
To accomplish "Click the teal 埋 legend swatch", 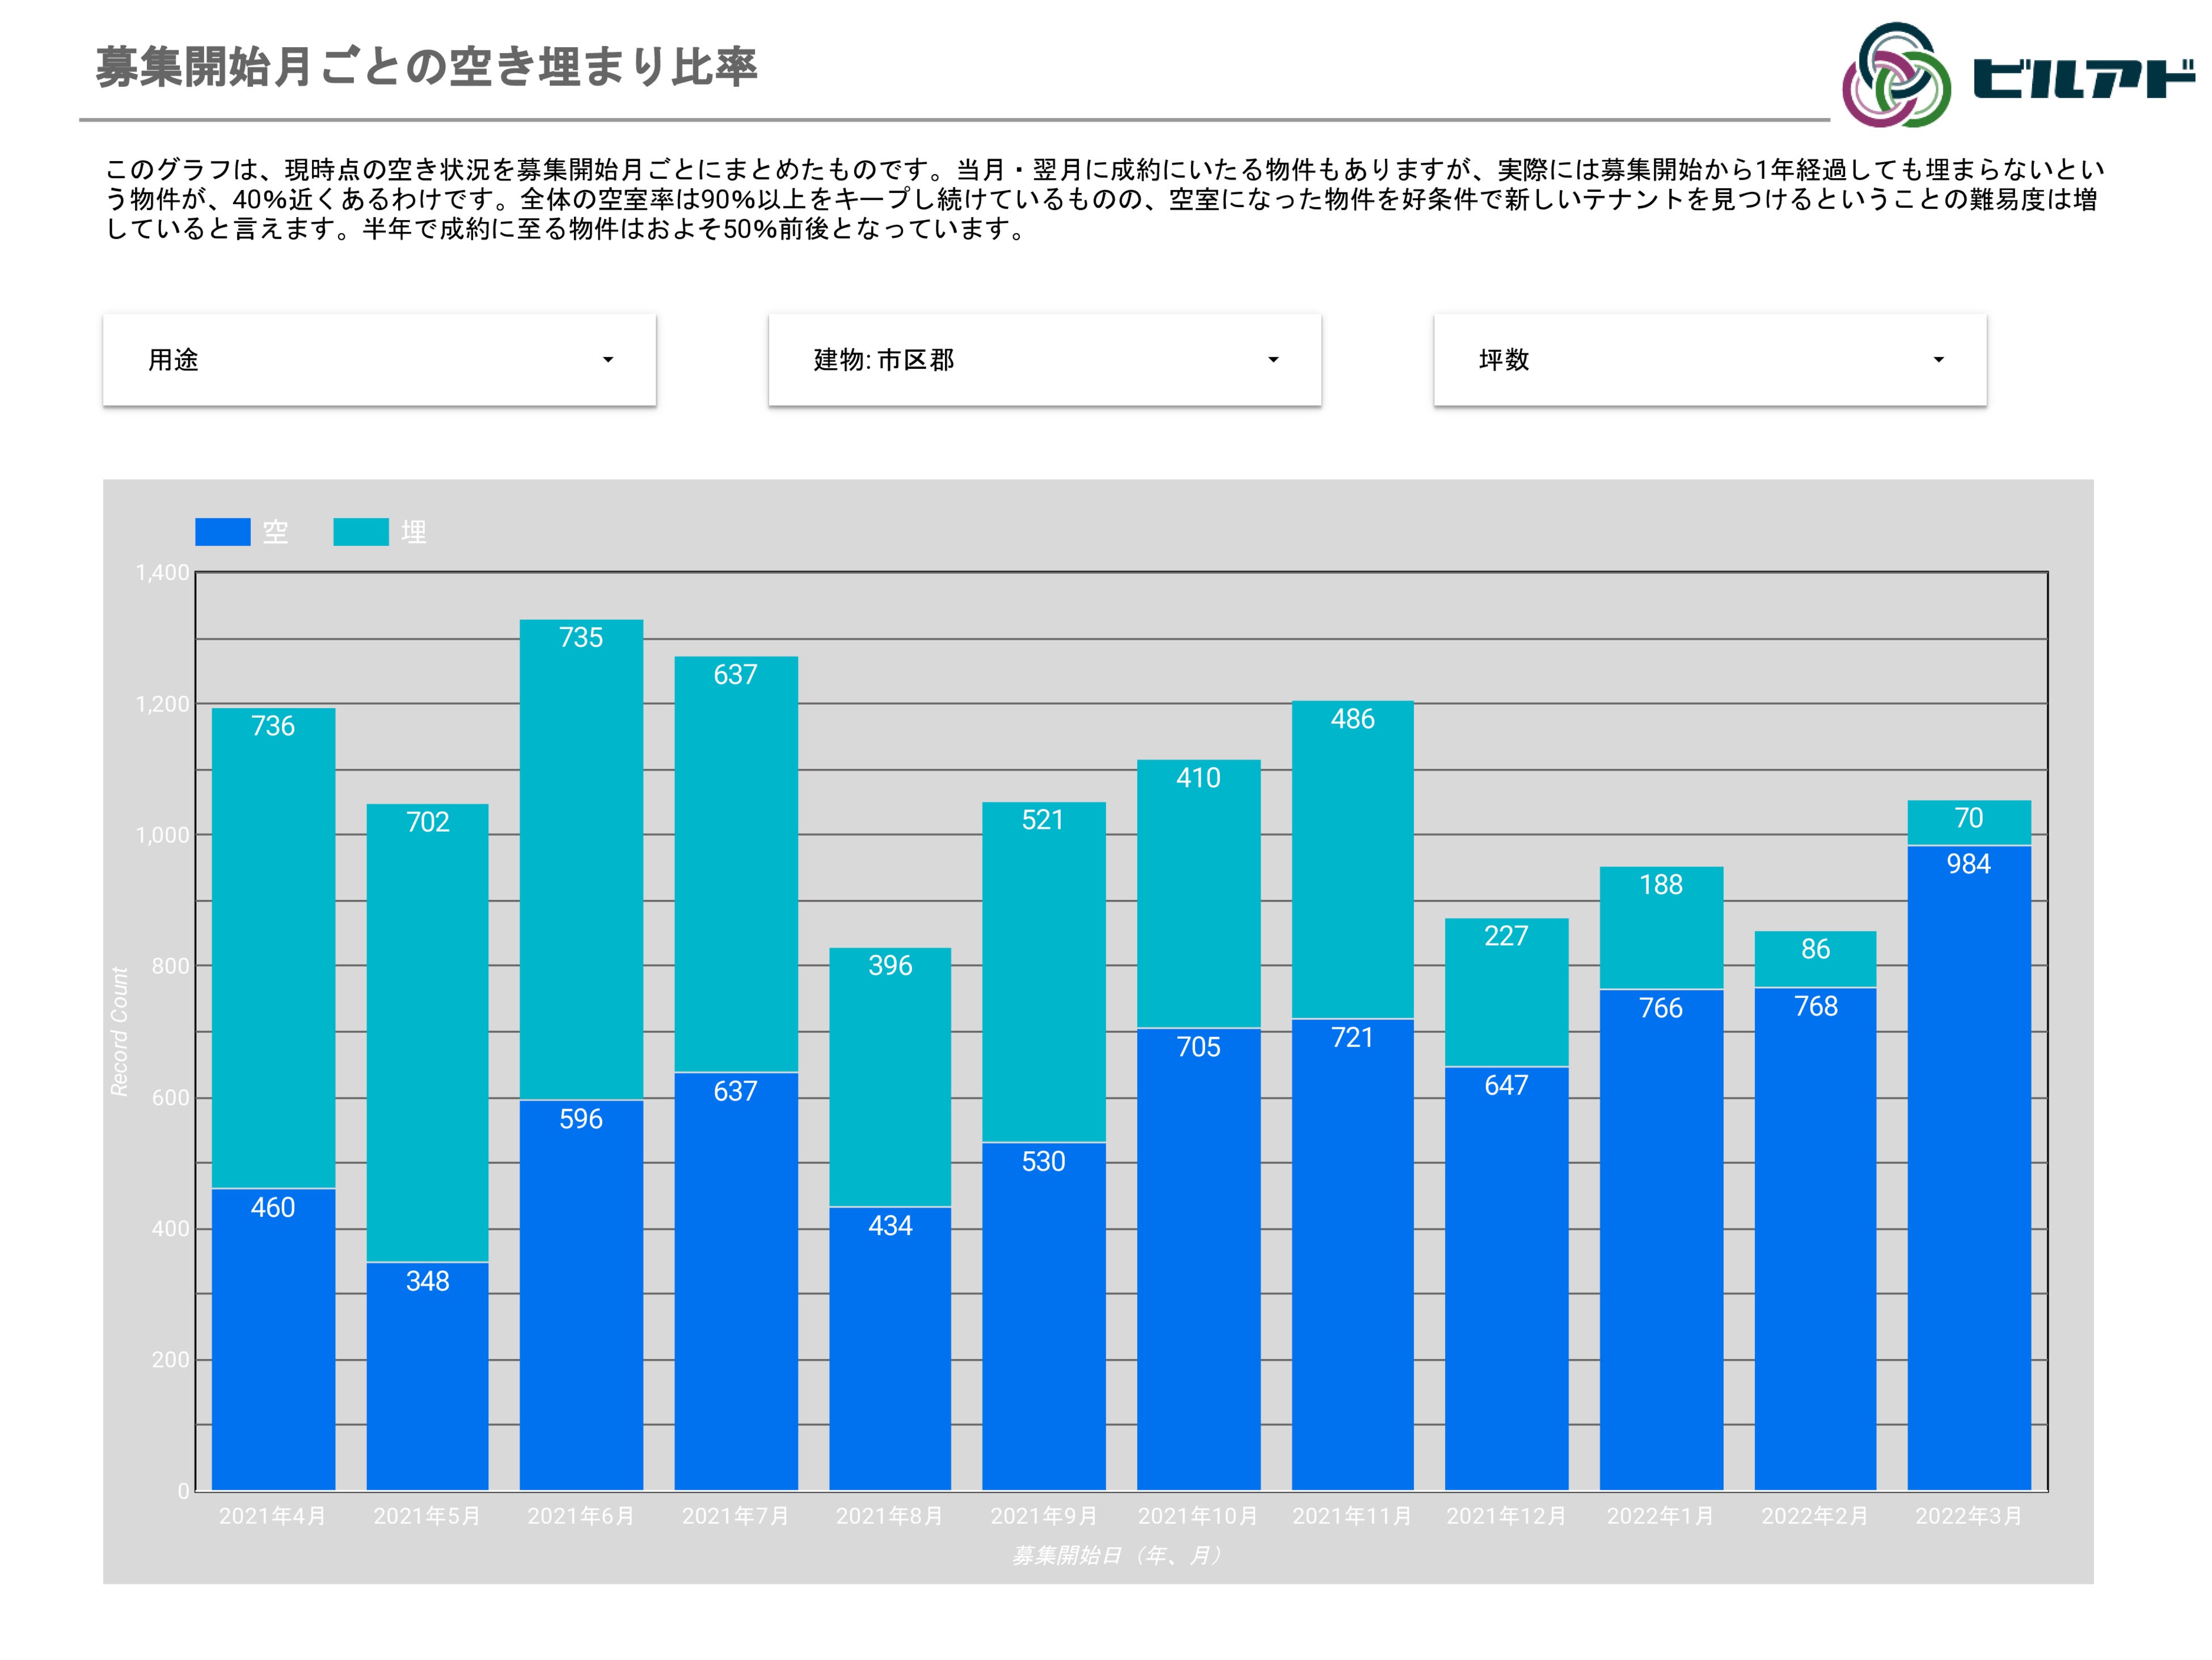I will point(360,532).
